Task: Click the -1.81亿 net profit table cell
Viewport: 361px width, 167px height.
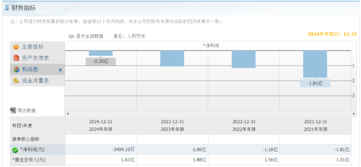Action: tap(316, 150)
